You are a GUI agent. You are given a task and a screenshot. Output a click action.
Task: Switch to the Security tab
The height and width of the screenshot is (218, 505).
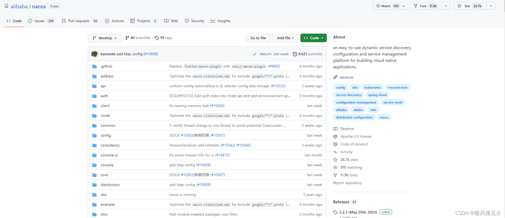(194, 21)
